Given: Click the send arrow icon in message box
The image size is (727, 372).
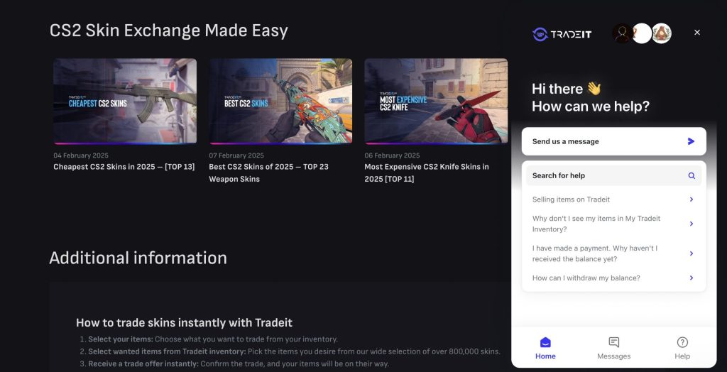Looking at the screenshot, I should coord(691,141).
